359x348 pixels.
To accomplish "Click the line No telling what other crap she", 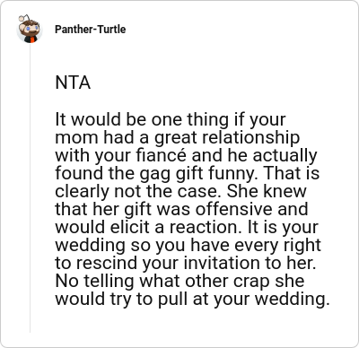I will click(x=179, y=281).
